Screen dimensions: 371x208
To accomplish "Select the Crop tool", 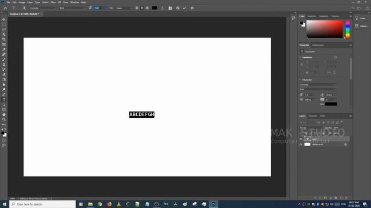I will [x=4, y=39].
